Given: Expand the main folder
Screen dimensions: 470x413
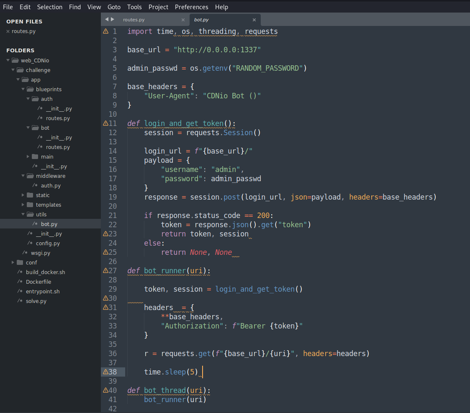Looking at the screenshot, I should coord(28,156).
